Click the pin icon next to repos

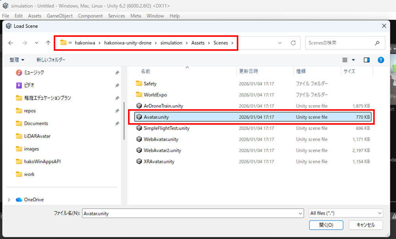[117, 111]
